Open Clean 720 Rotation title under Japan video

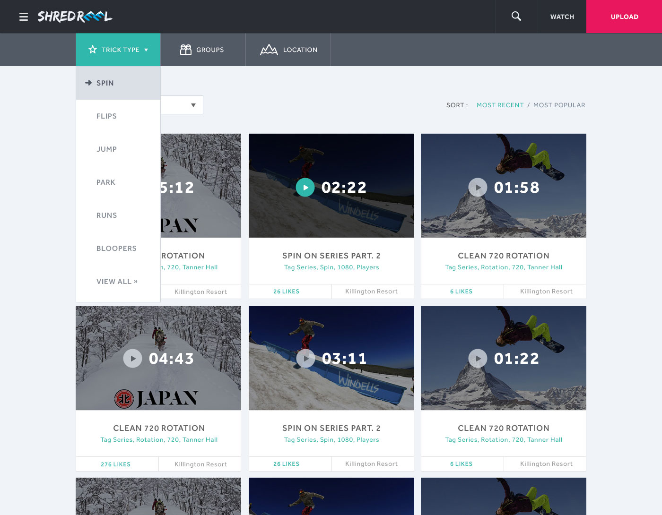pyautogui.click(x=159, y=428)
